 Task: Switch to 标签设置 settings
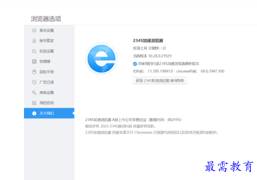coord(49,51)
